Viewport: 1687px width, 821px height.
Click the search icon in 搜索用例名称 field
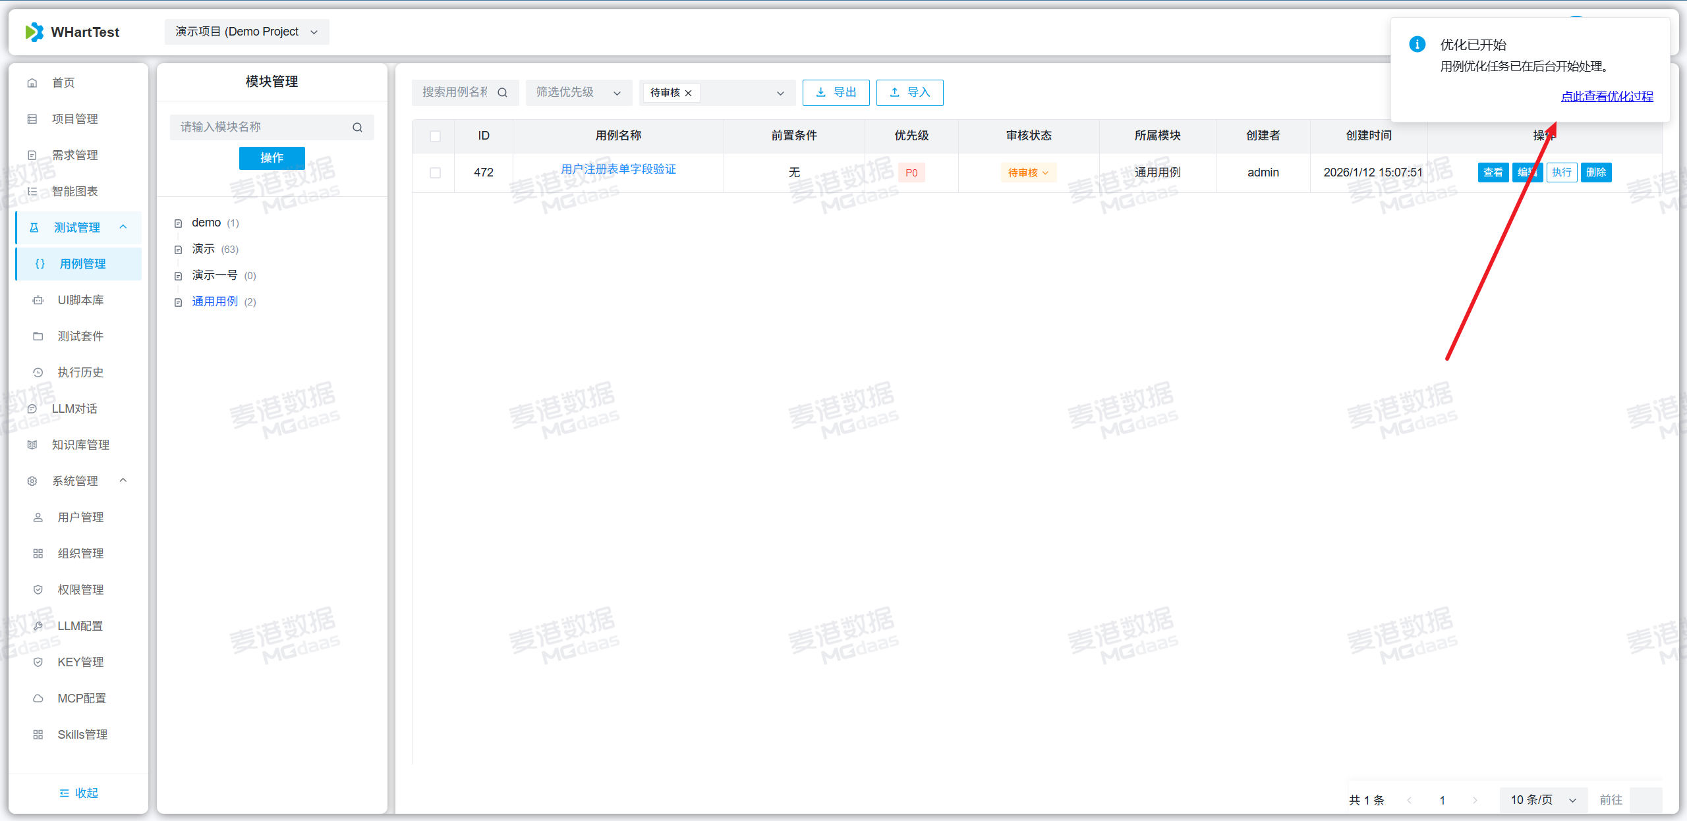502,93
